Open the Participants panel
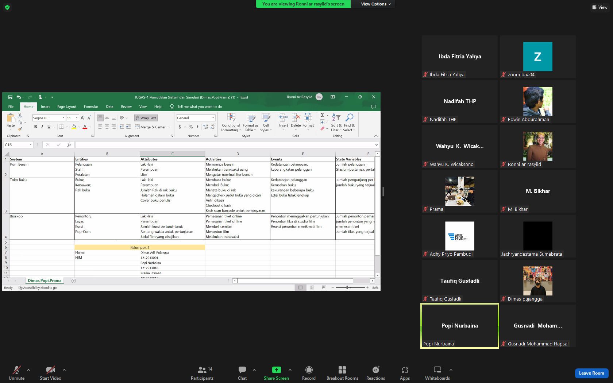The height and width of the screenshot is (383, 613). coord(202,373)
